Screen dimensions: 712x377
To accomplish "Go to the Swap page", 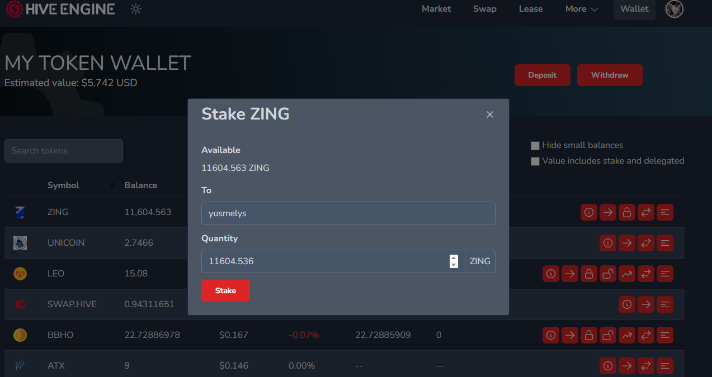I will (x=485, y=9).
